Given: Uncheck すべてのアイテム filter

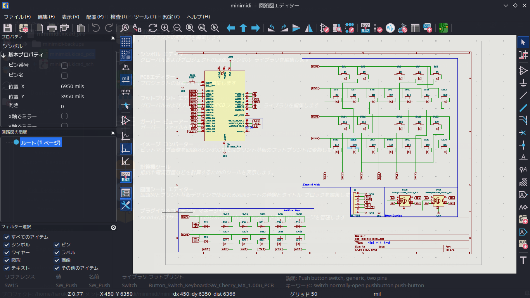Looking at the screenshot, I should (x=6, y=237).
